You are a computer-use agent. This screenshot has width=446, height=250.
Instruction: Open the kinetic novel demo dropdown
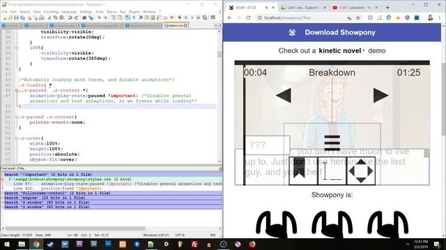coord(341,51)
